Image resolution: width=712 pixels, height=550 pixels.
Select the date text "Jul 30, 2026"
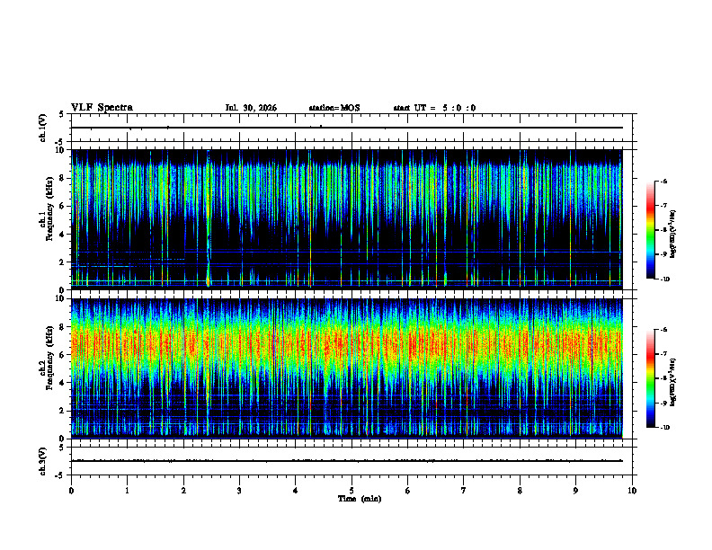click(251, 108)
